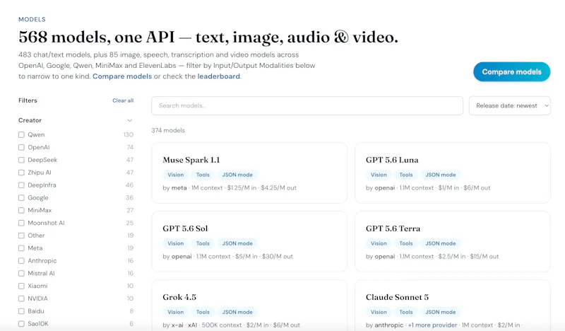This screenshot has height=331, width=565.
Task: Collapse the Creator filter section chevron
Action: (130, 120)
